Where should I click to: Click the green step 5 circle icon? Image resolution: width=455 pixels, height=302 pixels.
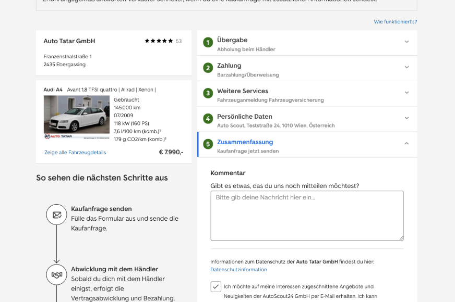[x=208, y=144]
